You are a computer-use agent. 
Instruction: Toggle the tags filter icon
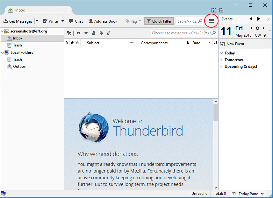click(x=101, y=33)
